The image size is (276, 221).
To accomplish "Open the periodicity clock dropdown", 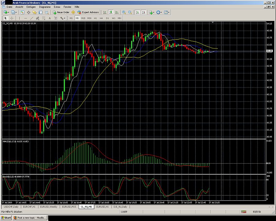I will pos(159,12).
